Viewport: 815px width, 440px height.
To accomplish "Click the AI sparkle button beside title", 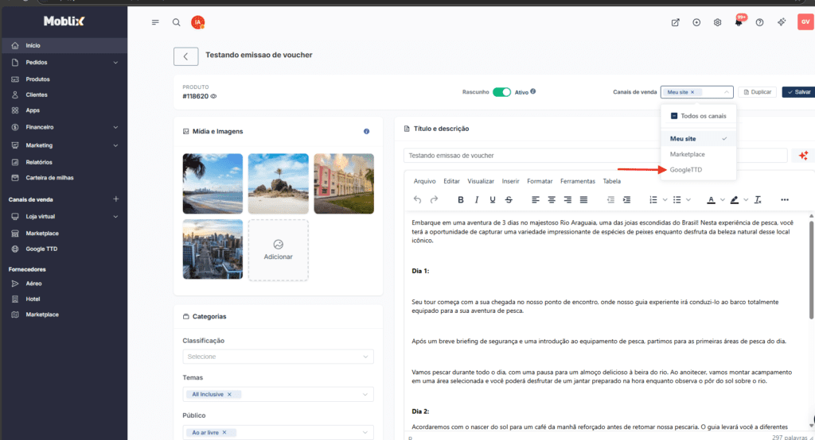I will 803,155.
